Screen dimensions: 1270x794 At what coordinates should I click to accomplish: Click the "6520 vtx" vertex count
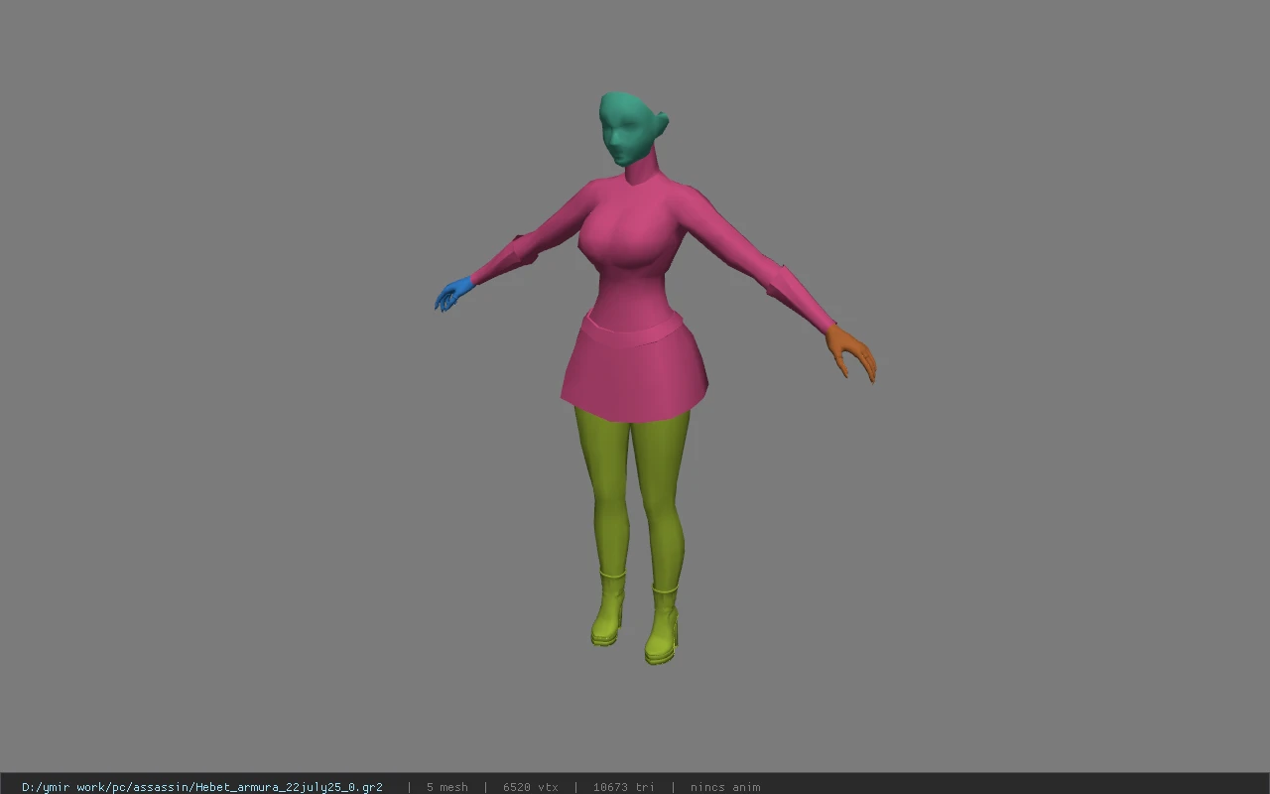pos(531,787)
